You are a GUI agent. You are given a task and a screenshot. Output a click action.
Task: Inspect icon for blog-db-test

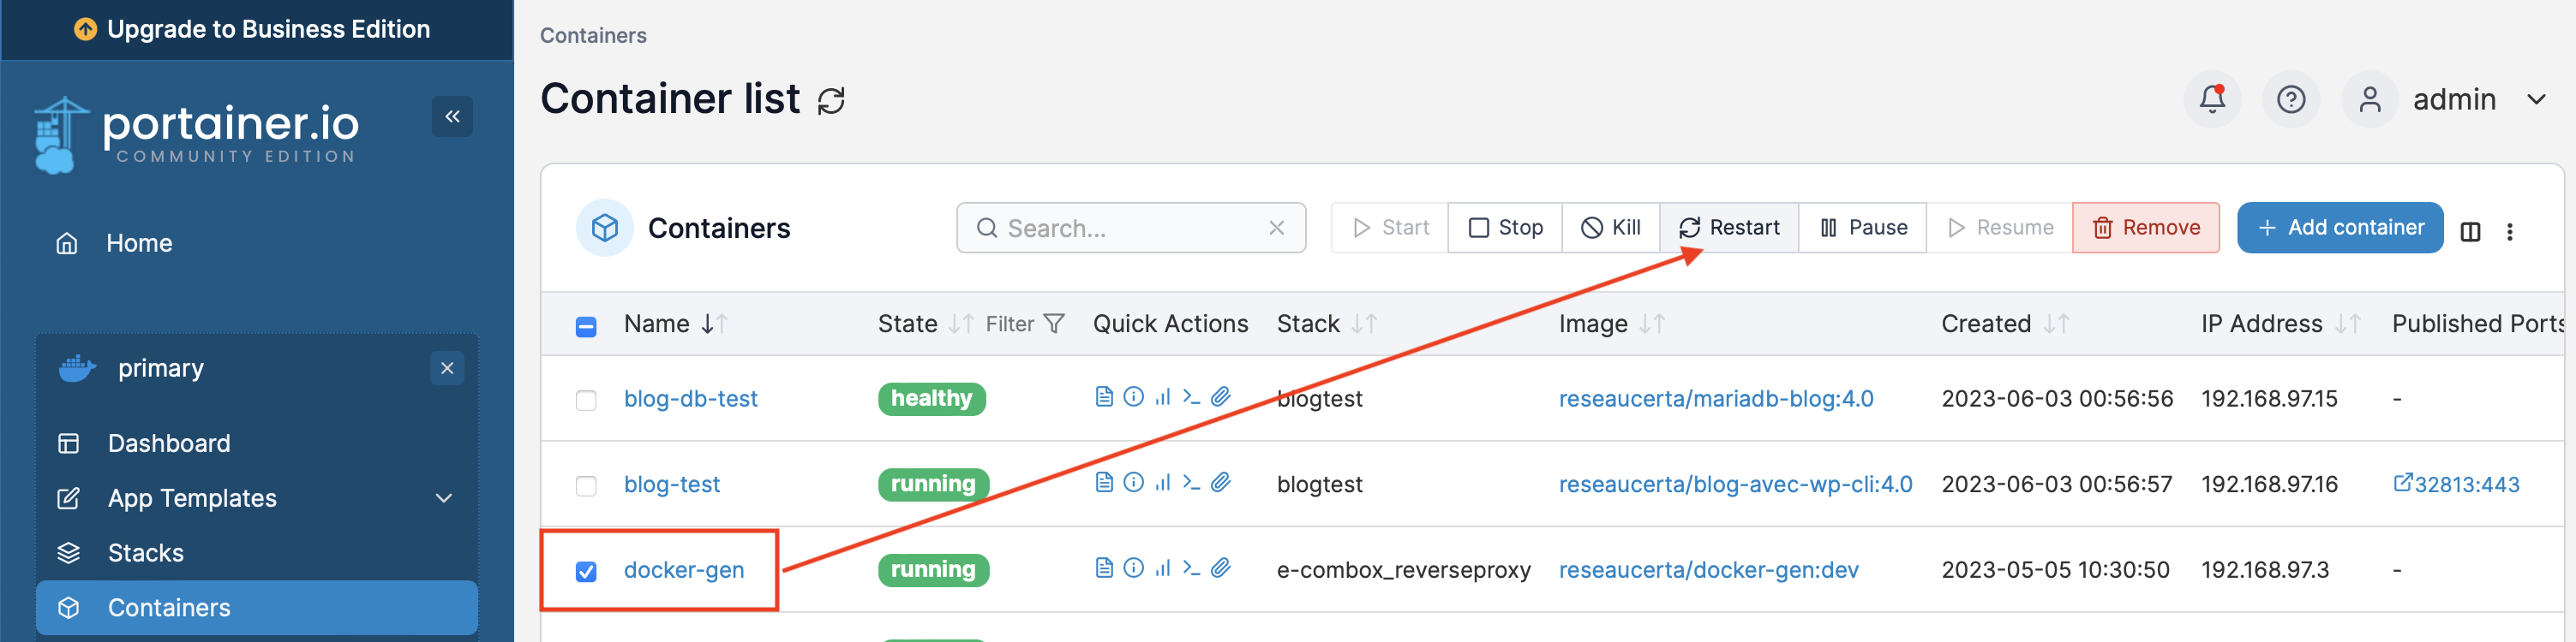(x=1133, y=397)
